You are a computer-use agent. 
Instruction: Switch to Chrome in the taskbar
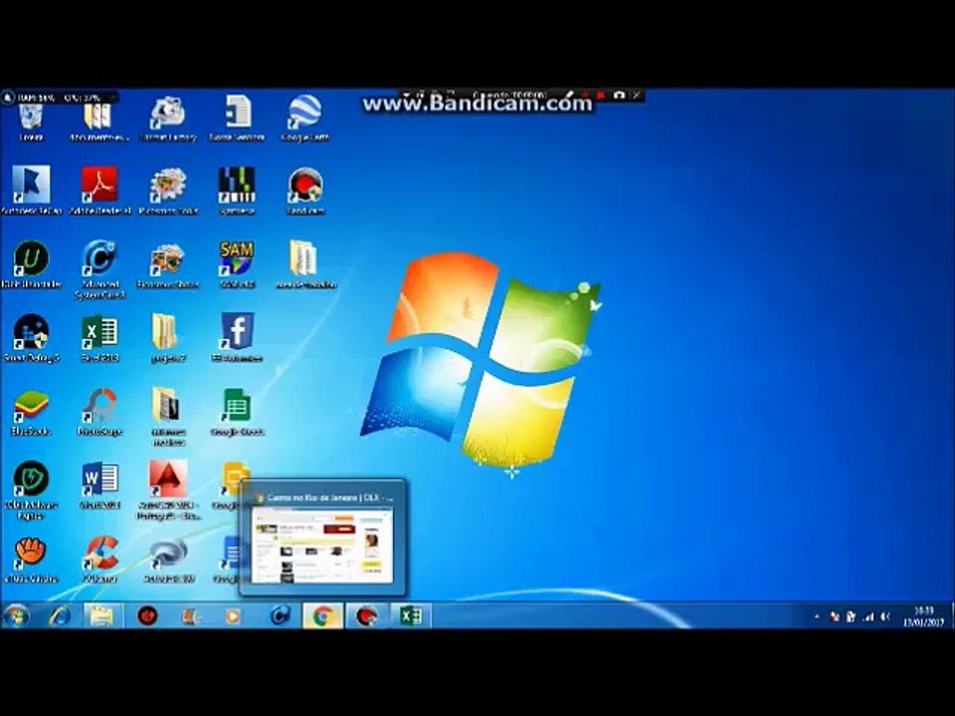pyautogui.click(x=322, y=617)
